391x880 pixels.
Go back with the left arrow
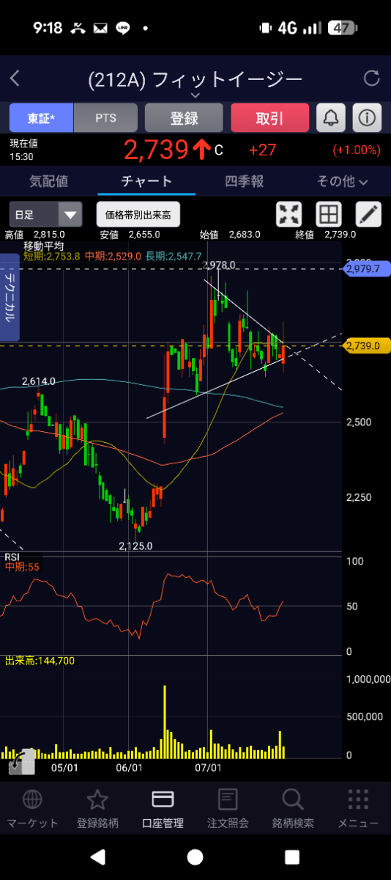pyautogui.click(x=15, y=78)
